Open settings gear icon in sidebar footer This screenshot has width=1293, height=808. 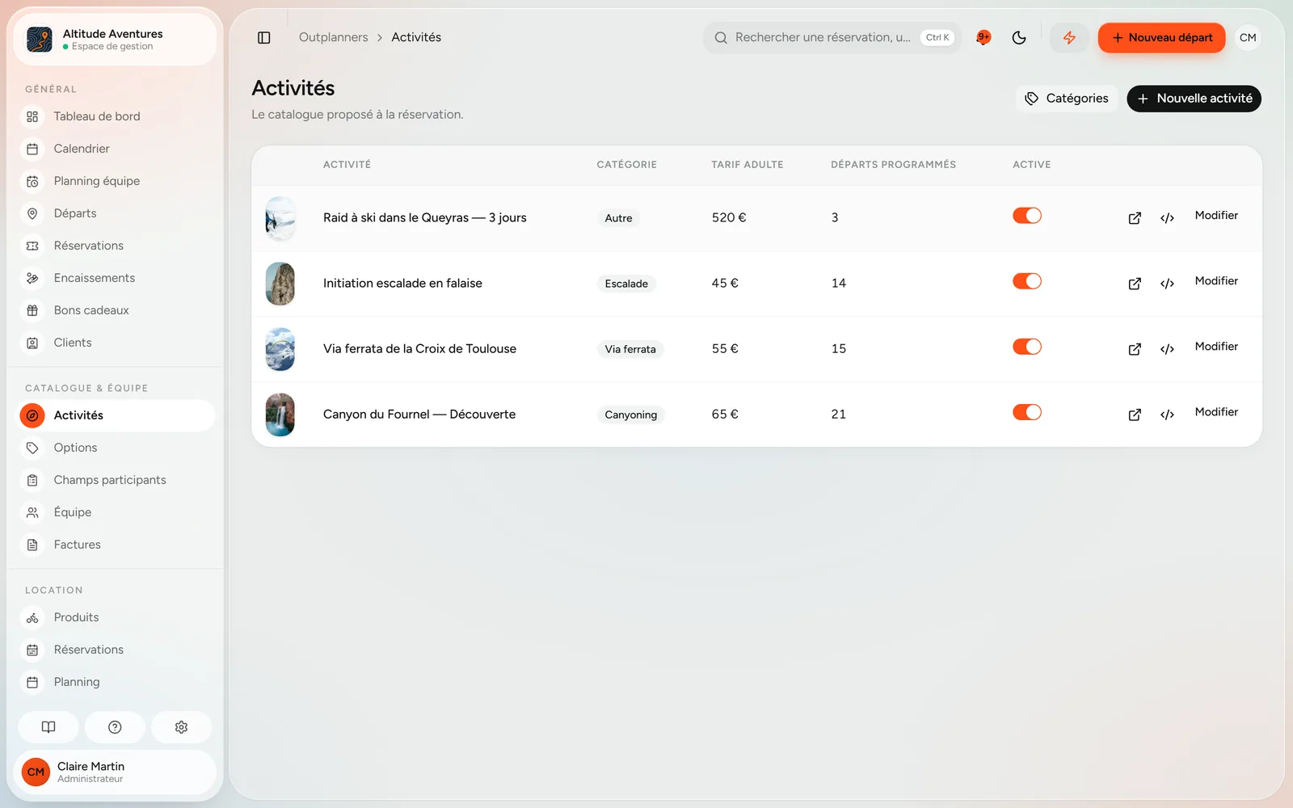181,727
